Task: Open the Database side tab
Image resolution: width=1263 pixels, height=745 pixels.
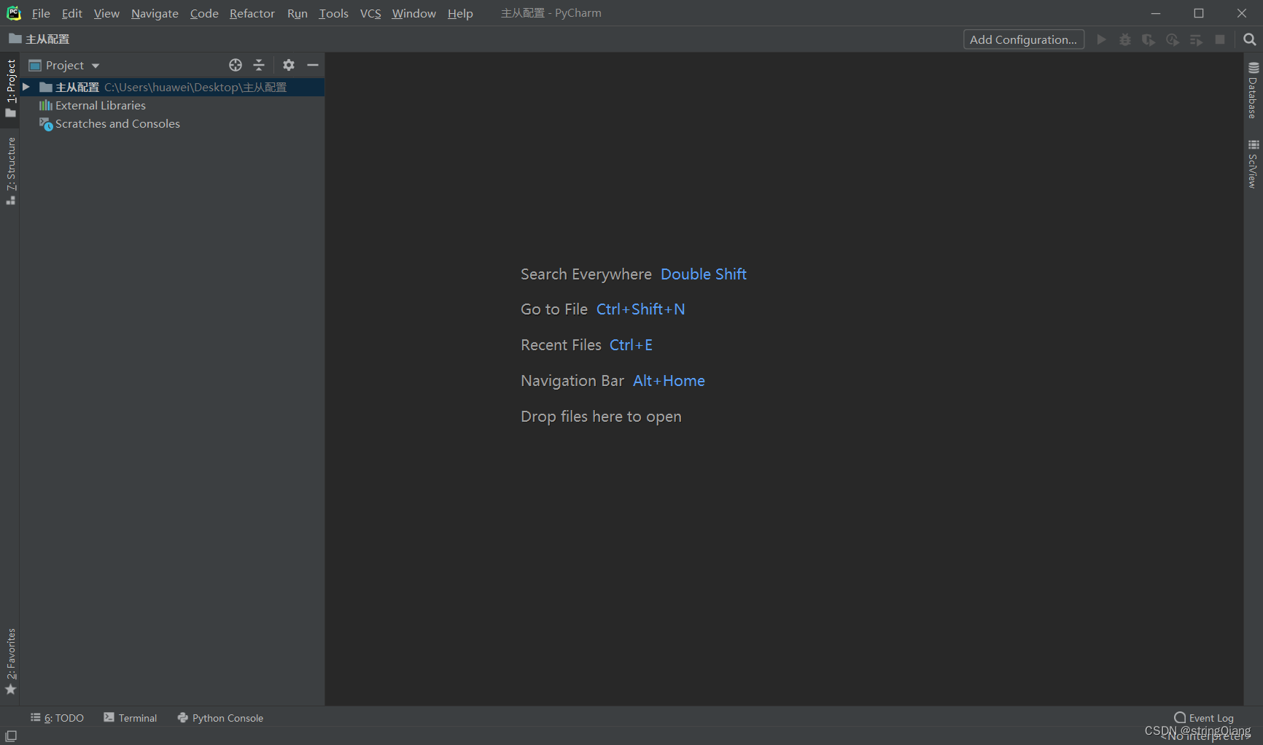Action: pos(1253,90)
